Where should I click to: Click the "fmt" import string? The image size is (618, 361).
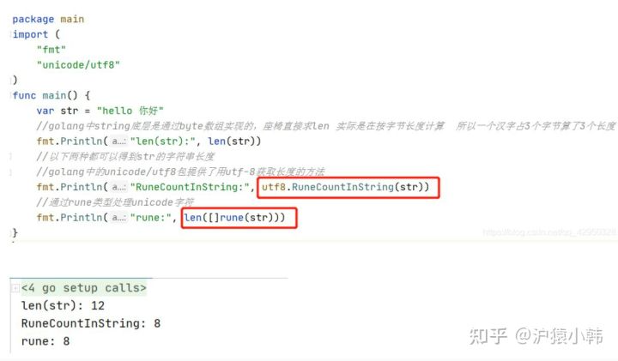coord(51,50)
